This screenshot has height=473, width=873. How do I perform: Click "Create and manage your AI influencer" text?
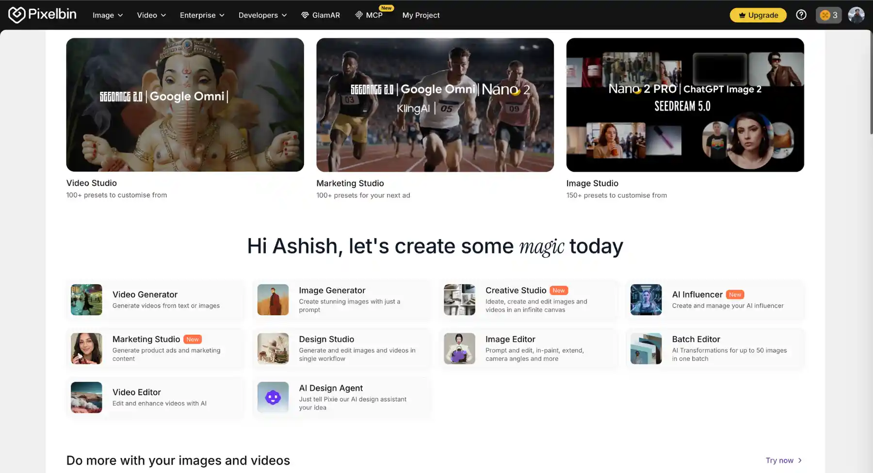pos(727,306)
